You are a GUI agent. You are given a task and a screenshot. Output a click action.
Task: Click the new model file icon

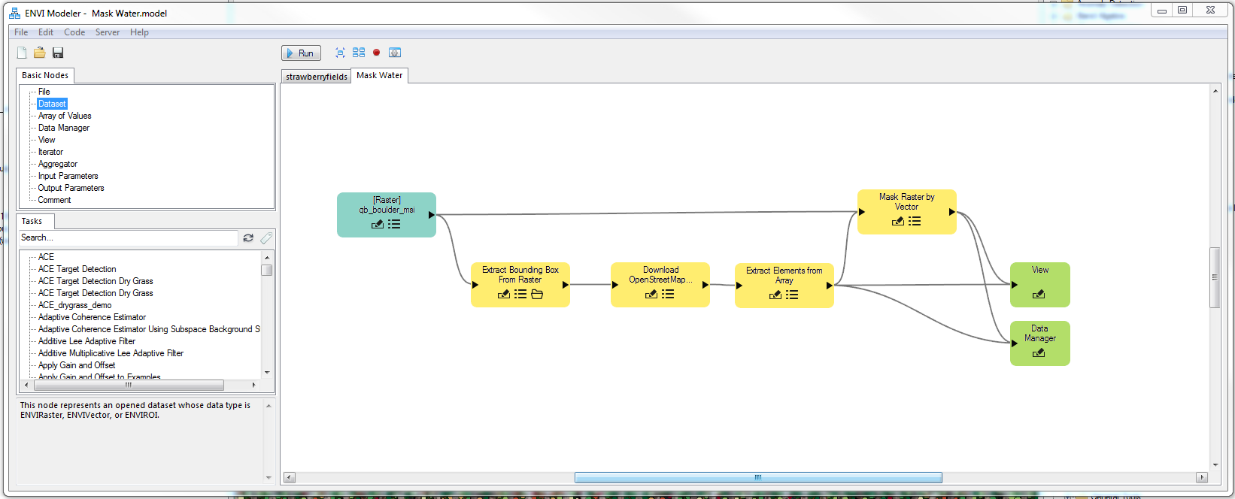22,53
